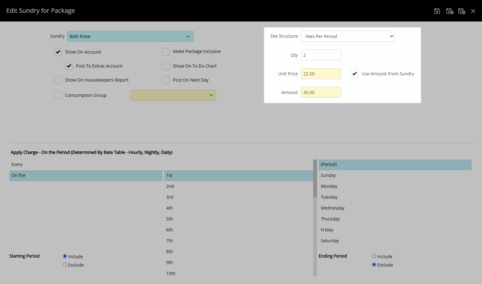482x284 pixels.
Task: Expand the Consumption Group dropdown list
Action: coord(173,95)
